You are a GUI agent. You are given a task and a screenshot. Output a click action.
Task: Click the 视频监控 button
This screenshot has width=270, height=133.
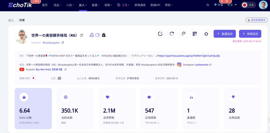(x=250, y=34)
